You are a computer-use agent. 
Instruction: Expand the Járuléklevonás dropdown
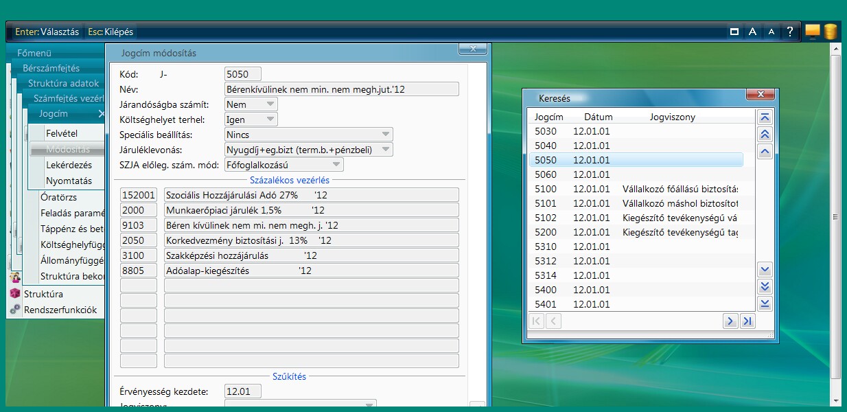tap(385, 150)
